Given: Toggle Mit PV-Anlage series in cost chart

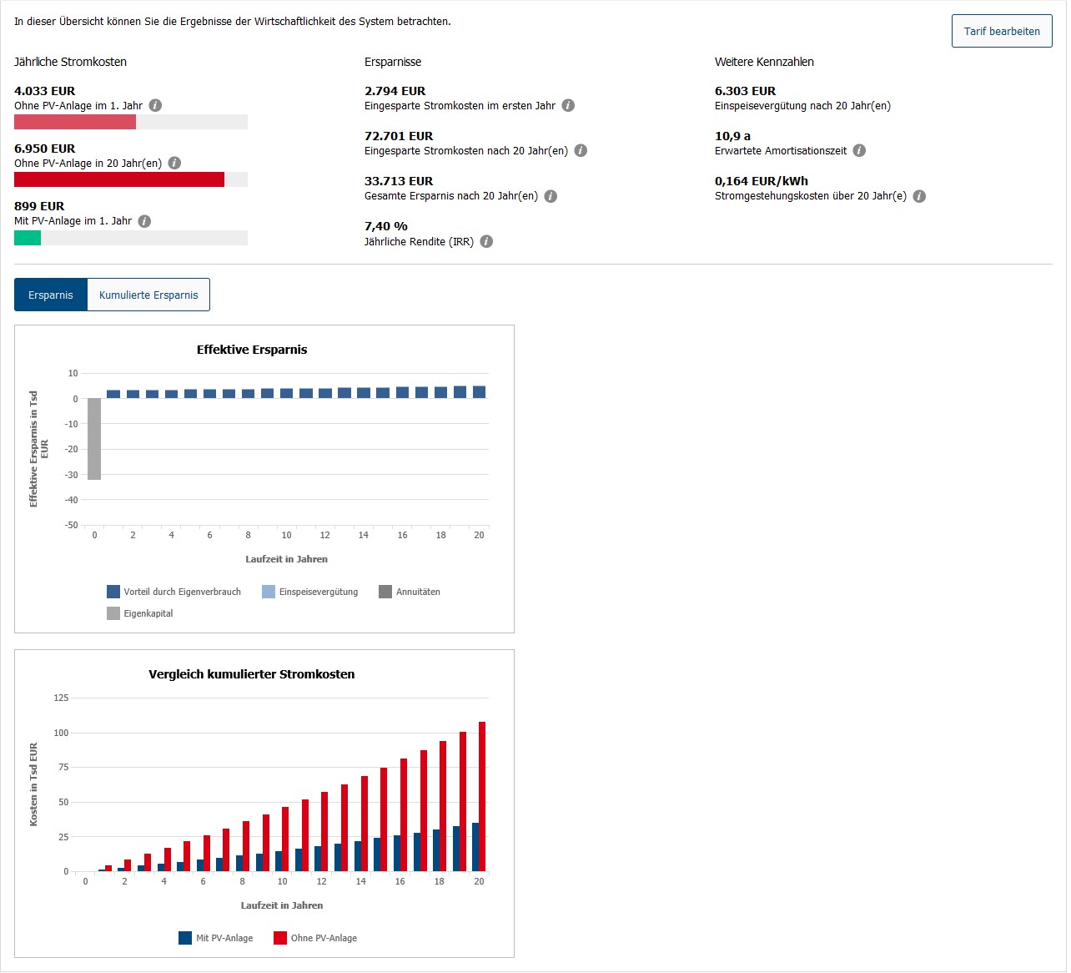Looking at the screenshot, I should coord(216,938).
